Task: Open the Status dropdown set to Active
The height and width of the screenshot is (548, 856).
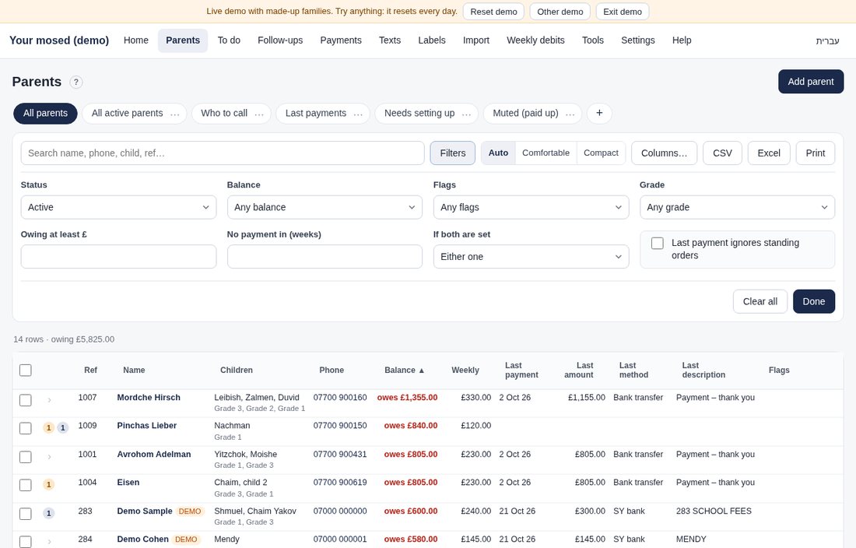Action: (118, 207)
